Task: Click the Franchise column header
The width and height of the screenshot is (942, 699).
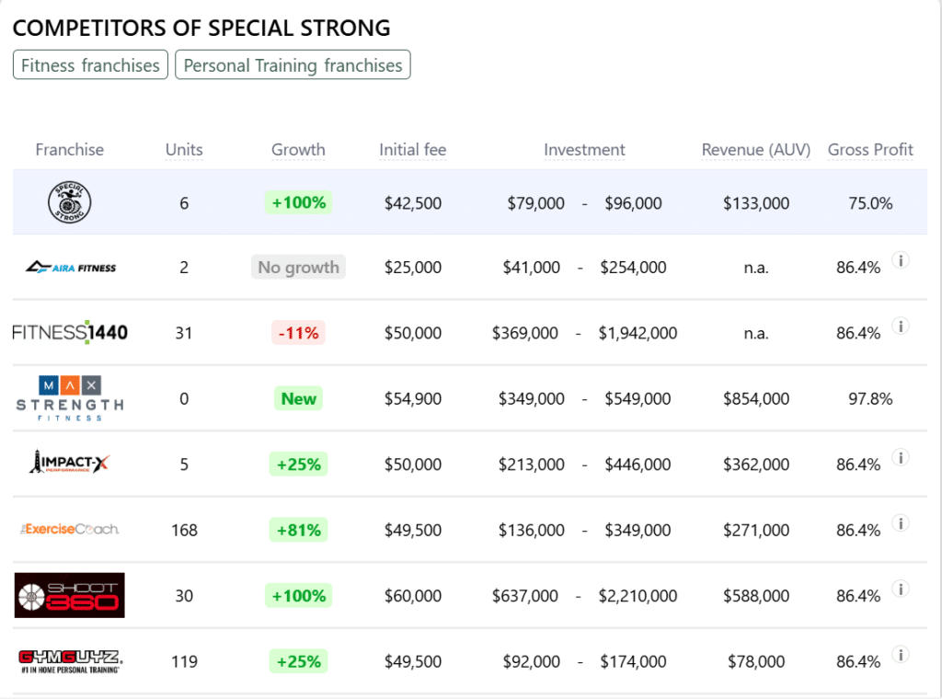Action: (x=70, y=150)
